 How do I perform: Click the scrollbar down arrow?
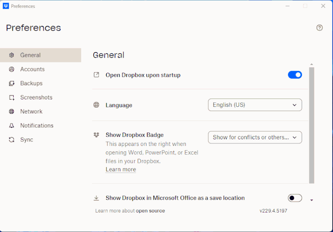[312, 200]
